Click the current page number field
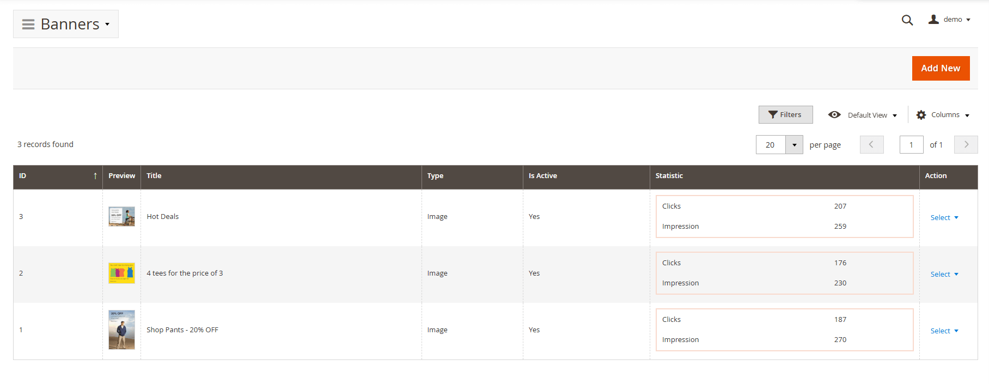Viewport: 989px width, 384px height. (911, 145)
